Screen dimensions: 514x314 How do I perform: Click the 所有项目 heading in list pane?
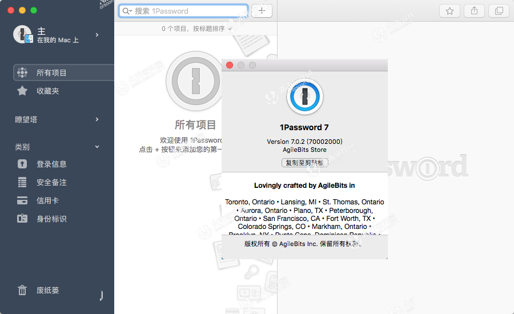pos(195,125)
